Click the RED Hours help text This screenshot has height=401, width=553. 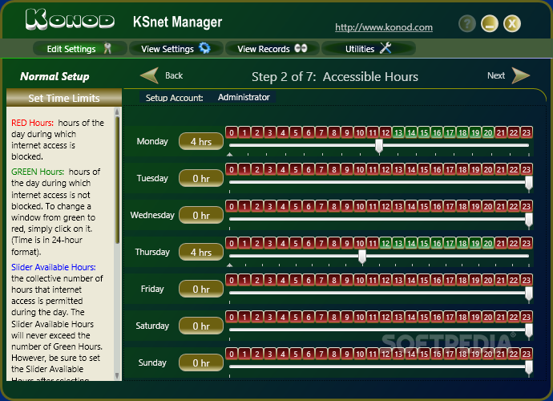tap(32, 123)
